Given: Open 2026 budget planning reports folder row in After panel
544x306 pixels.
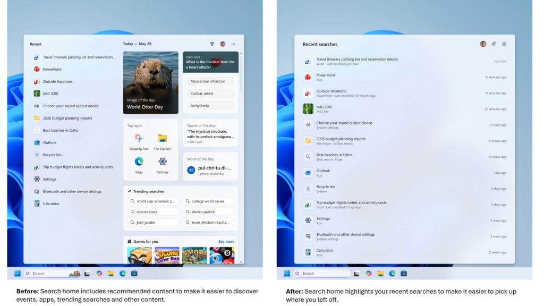Looking at the screenshot, I should (x=404, y=141).
